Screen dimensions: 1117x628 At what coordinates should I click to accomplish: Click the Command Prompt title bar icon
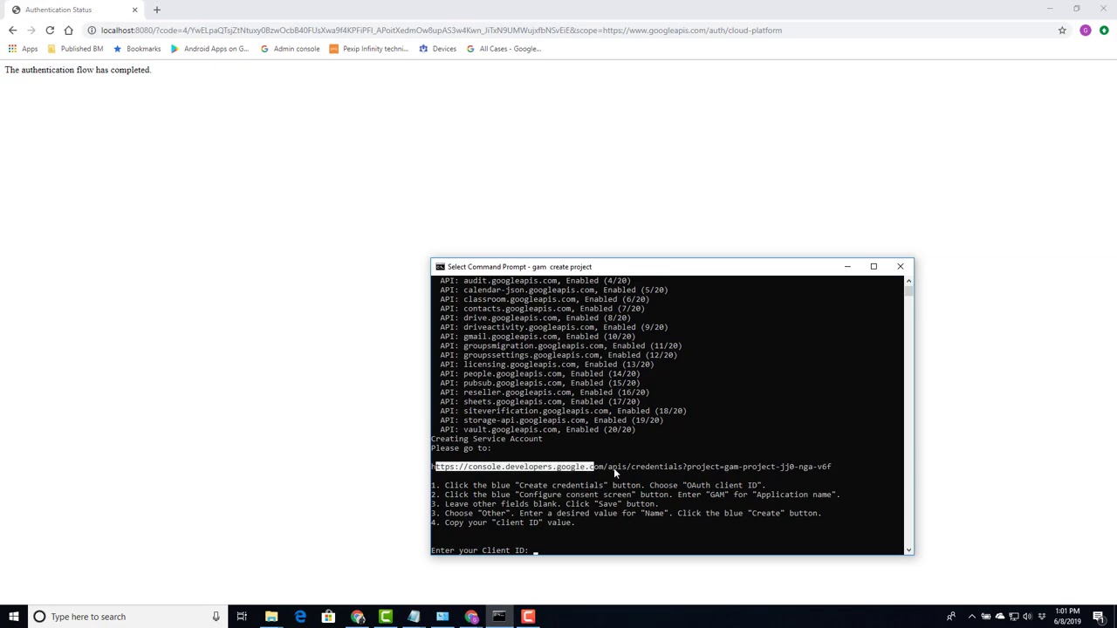click(x=440, y=267)
